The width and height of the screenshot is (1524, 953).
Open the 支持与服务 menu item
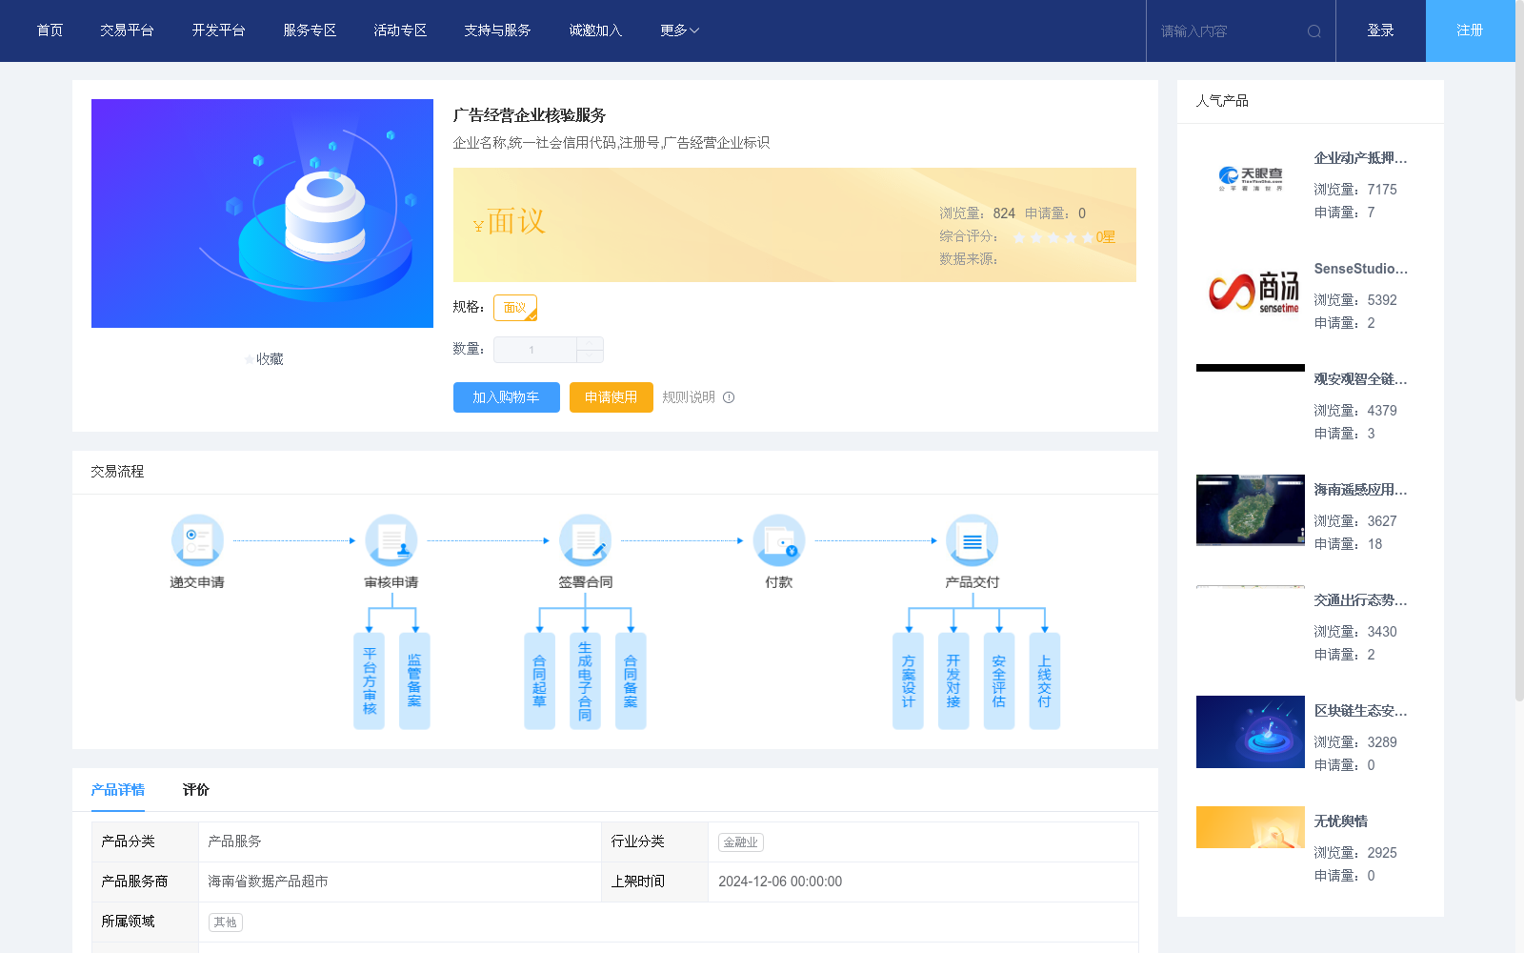[497, 30]
